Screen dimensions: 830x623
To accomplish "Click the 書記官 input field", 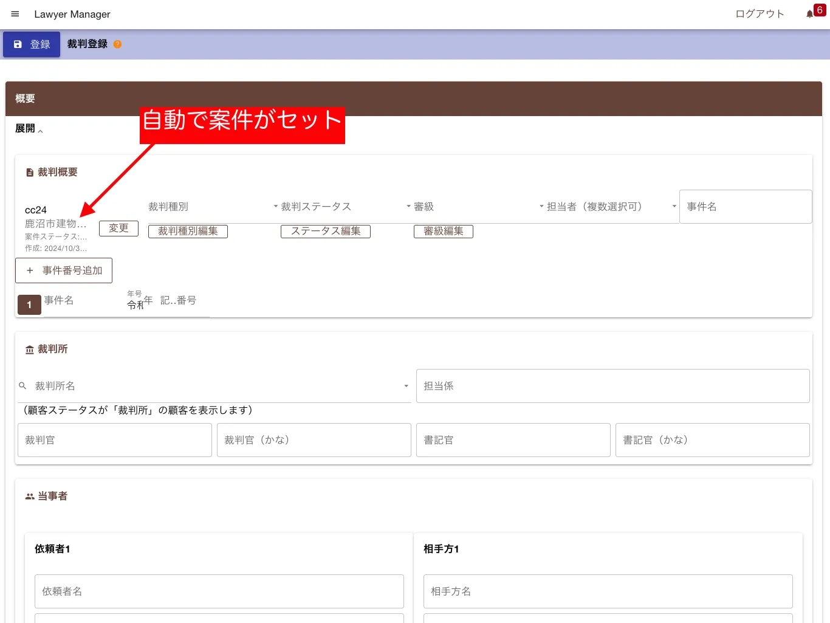I will [513, 440].
